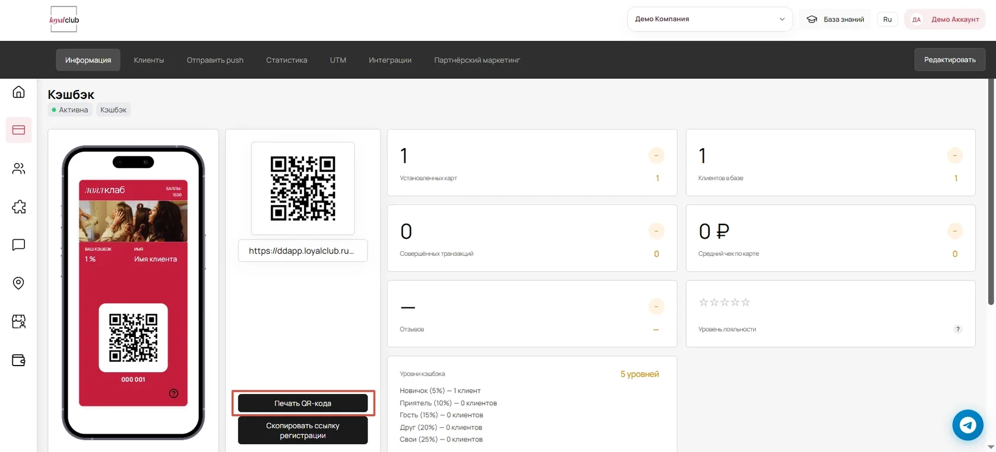Open the Отправить push tab

tap(215, 60)
